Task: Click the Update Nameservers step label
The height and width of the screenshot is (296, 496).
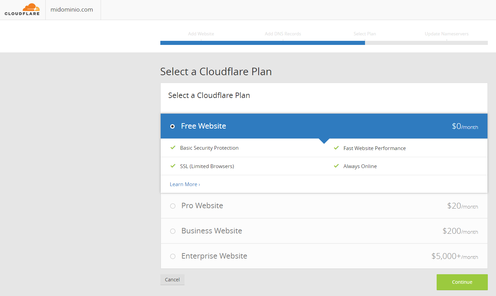Action: click(x=447, y=34)
